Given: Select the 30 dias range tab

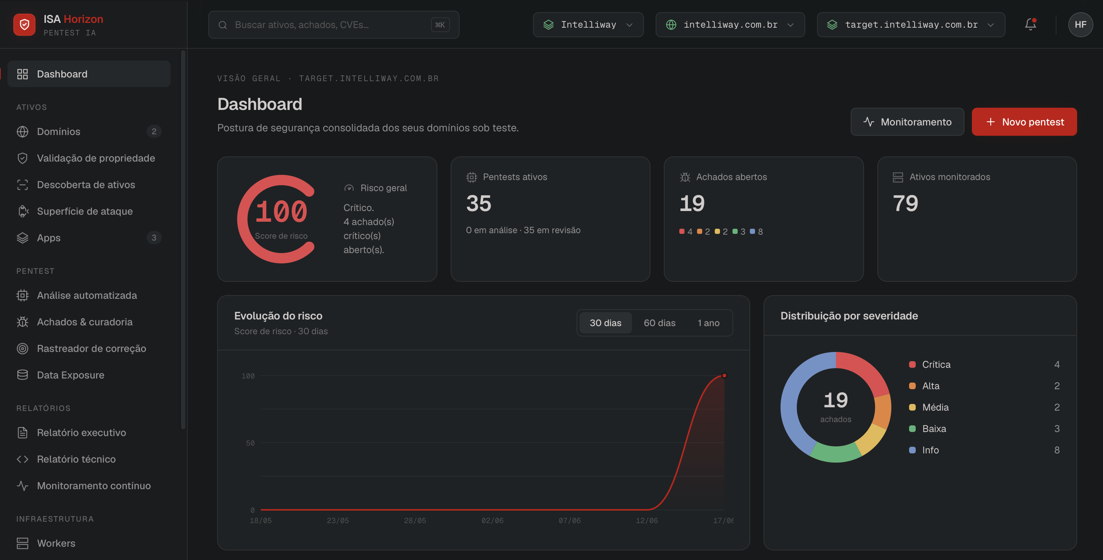Looking at the screenshot, I should pyautogui.click(x=605, y=323).
